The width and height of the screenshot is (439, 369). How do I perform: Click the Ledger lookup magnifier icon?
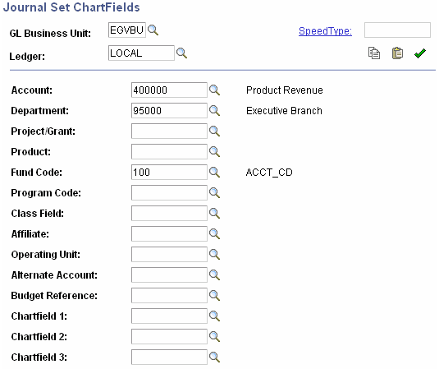tap(181, 53)
